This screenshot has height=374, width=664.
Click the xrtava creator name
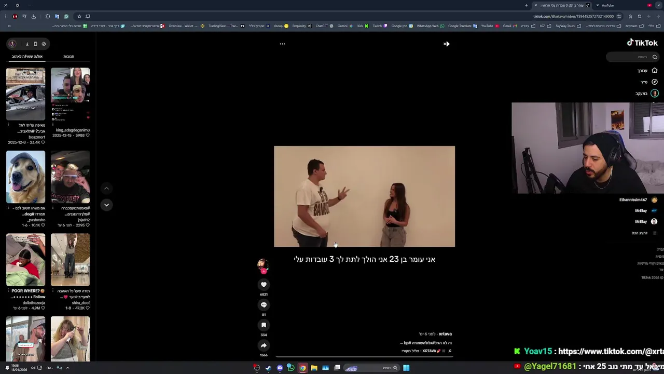tap(445, 334)
